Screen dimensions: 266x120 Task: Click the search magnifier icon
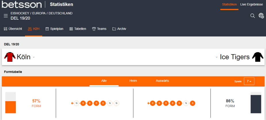click(x=252, y=16)
